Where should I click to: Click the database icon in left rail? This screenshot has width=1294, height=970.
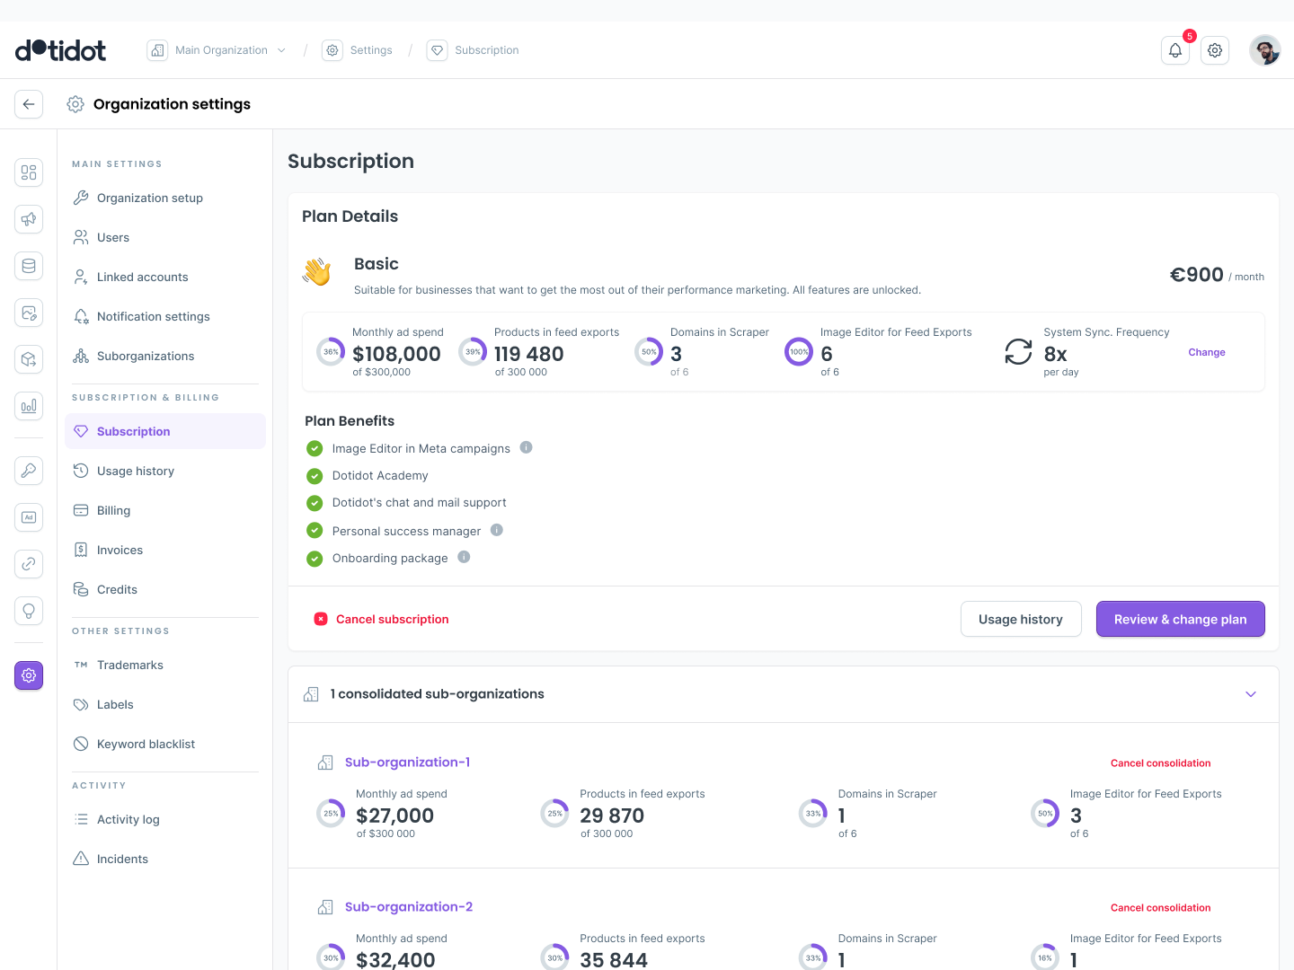(29, 266)
